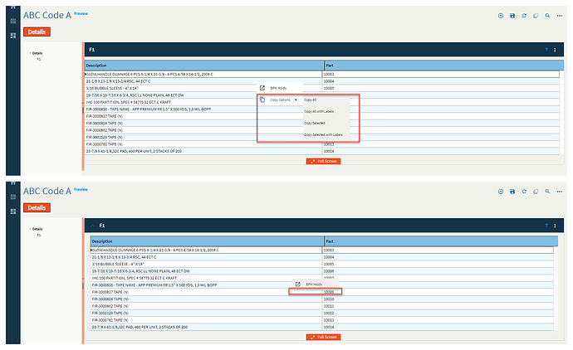Click the Description column header in upper grid
The width and height of the screenshot is (573, 350).
[204, 66]
